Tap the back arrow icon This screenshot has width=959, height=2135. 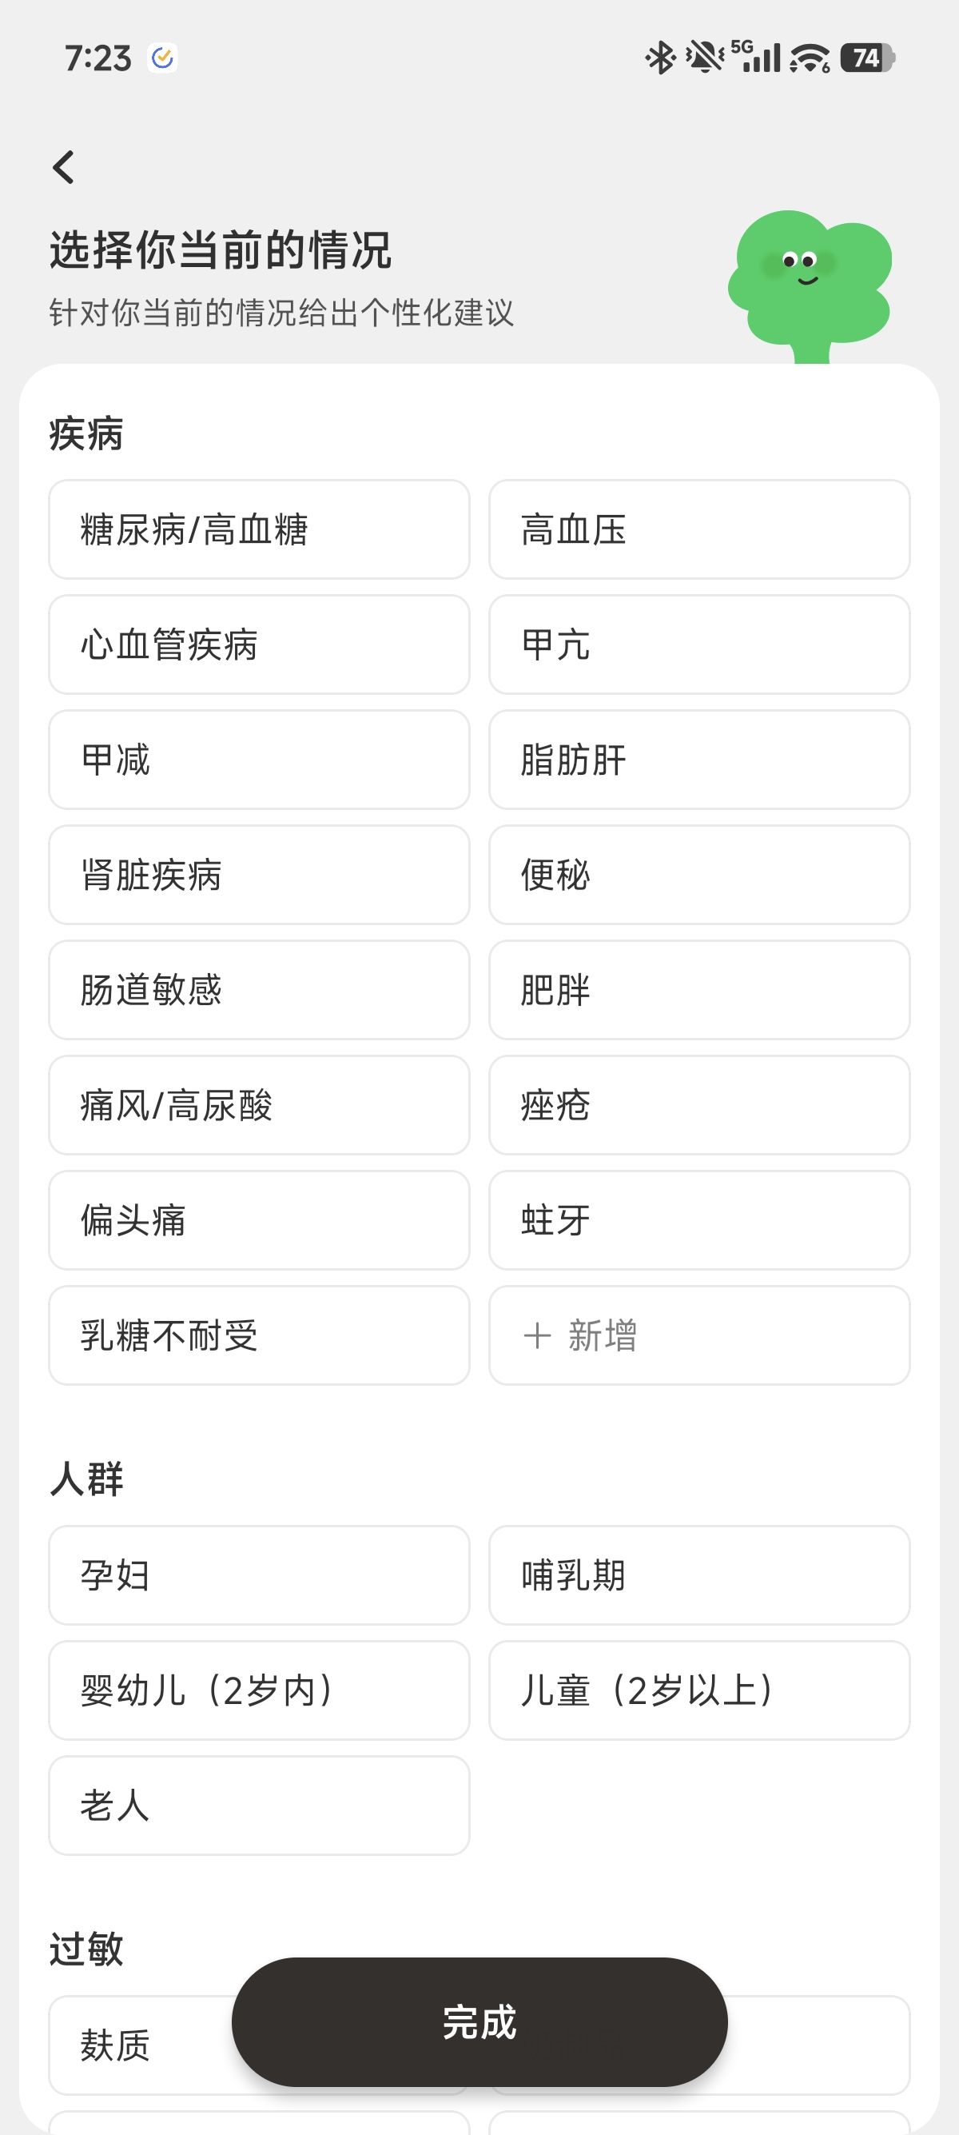pyautogui.click(x=64, y=167)
